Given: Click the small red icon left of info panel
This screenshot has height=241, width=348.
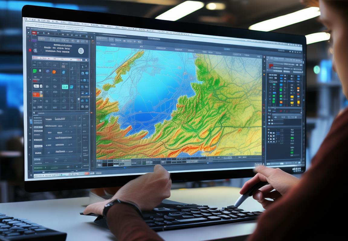Looking at the screenshot, I should [30, 50].
